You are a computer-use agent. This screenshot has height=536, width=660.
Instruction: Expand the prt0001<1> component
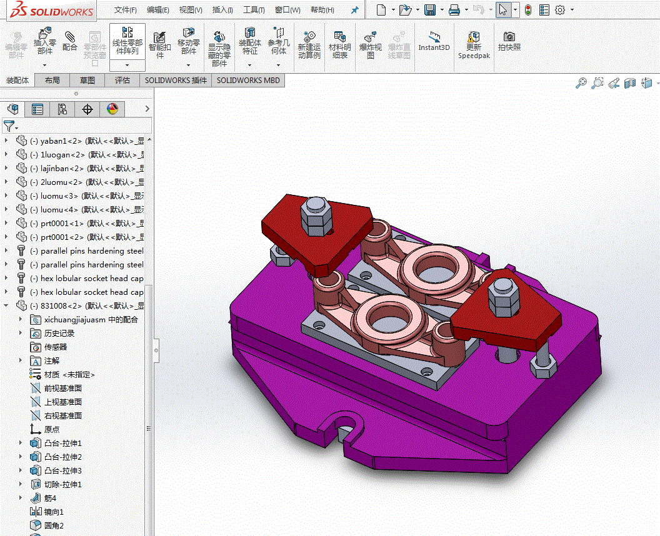tap(6, 223)
